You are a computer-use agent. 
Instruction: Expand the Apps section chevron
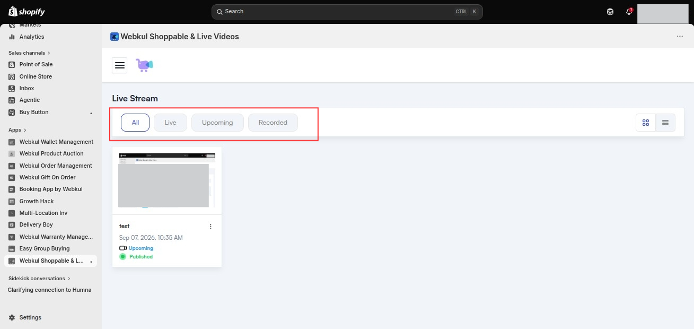(25, 130)
